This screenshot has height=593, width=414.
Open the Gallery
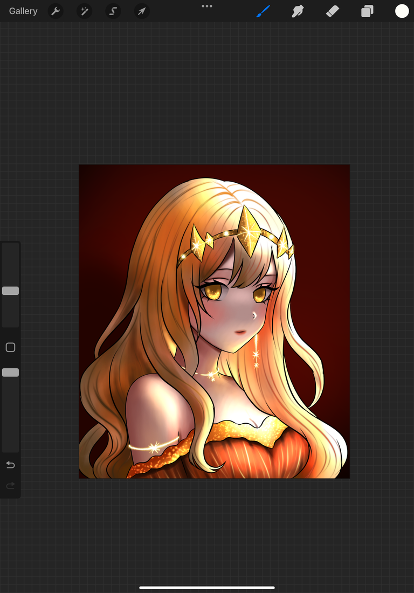[23, 11]
